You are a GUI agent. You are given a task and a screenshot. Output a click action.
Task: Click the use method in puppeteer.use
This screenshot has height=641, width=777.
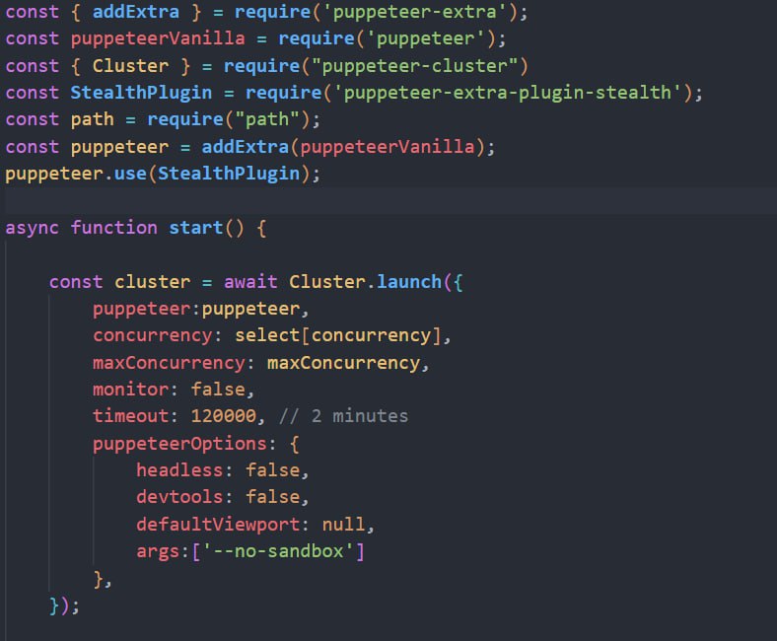131,174
